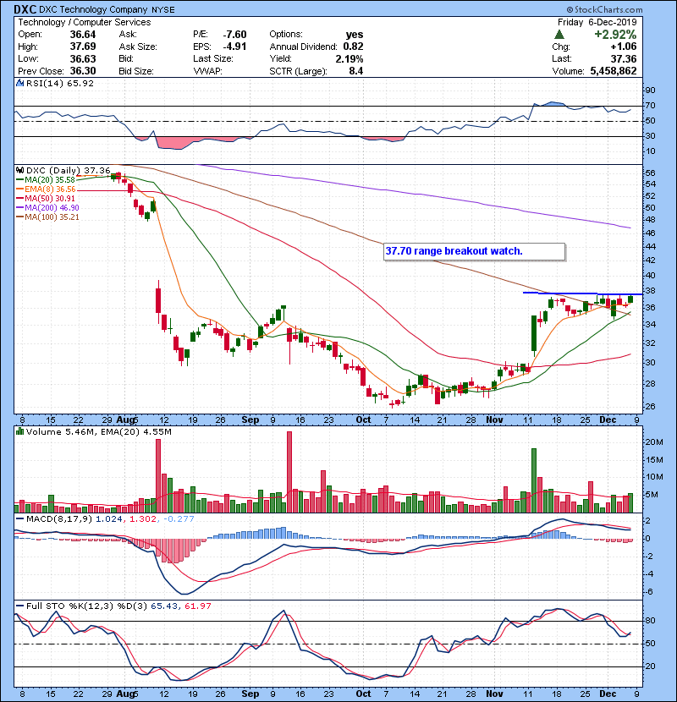Click the RSI(14) 65.92 indicator label
This screenshot has height=702, width=677.
click(x=59, y=83)
